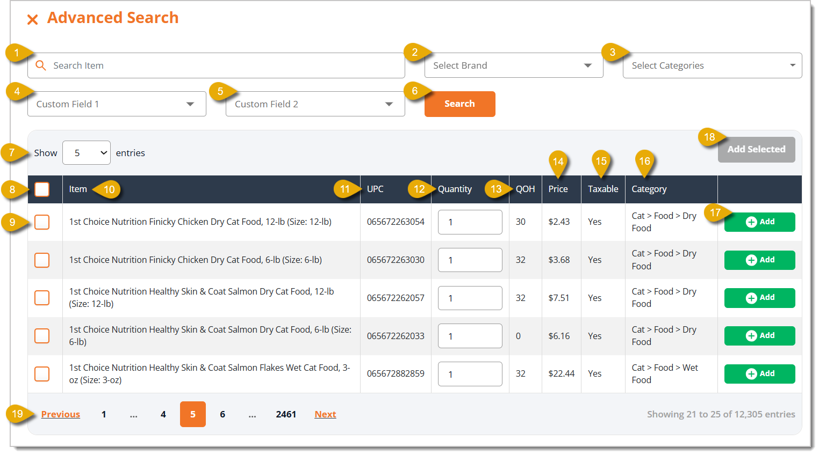Check the Salmon Flakes Wet Cat Food checkbox
The width and height of the screenshot is (819, 455).
point(42,374)
